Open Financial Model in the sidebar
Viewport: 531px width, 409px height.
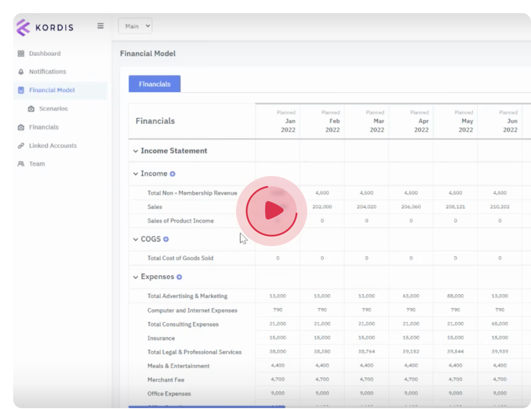(52, 90)
